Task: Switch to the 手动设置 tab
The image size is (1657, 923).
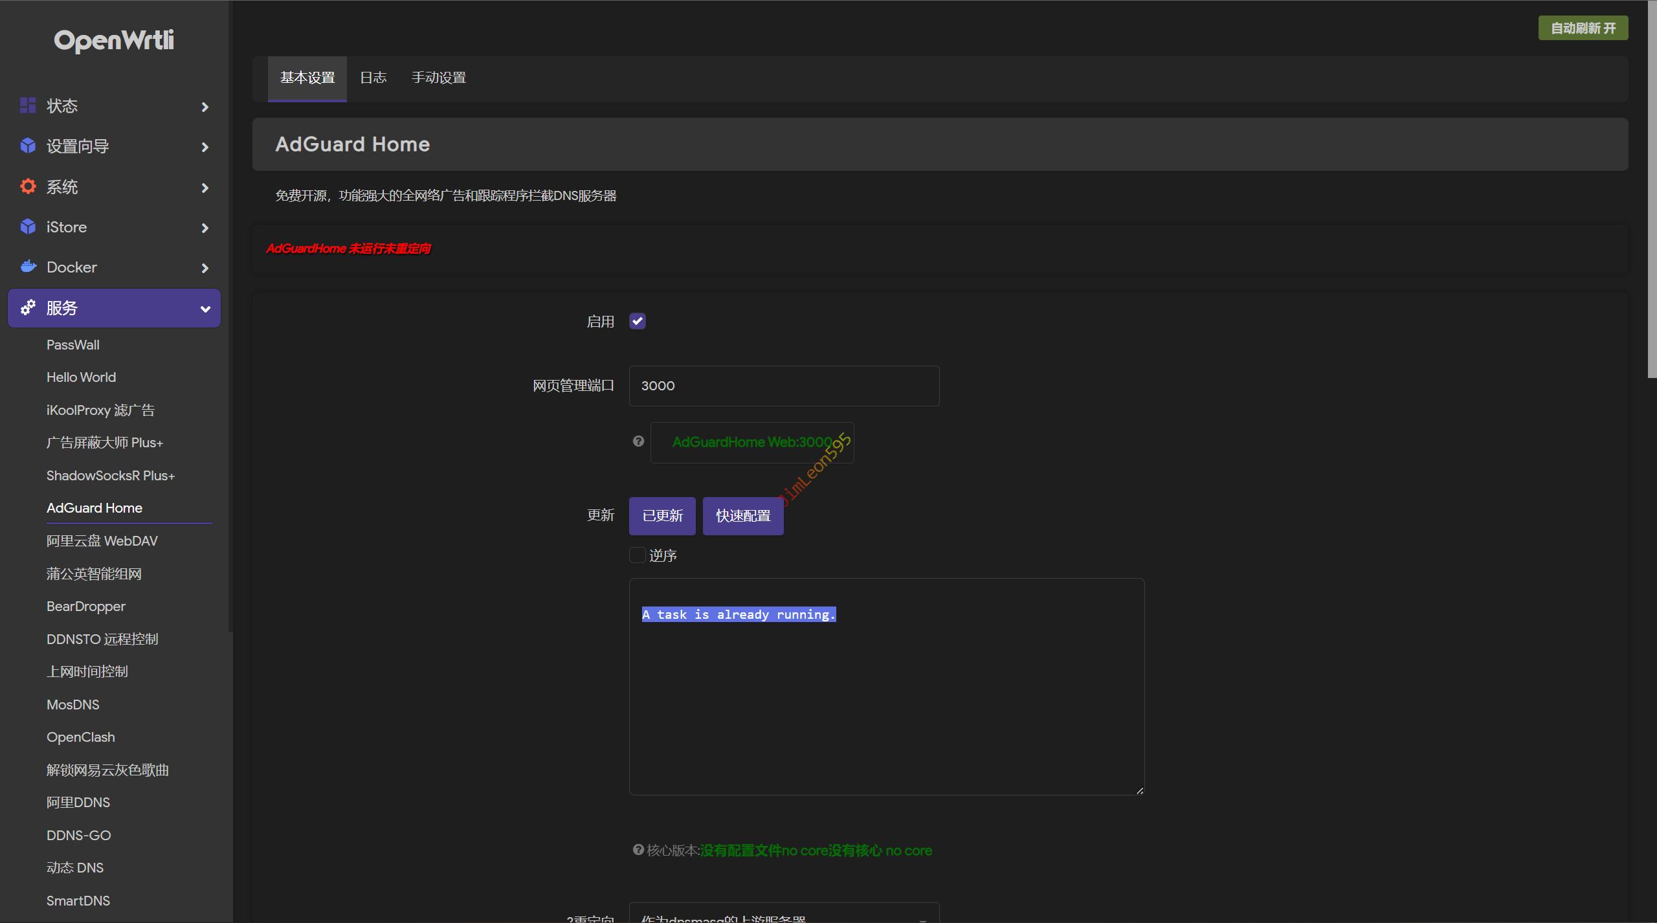Action: 439,78
